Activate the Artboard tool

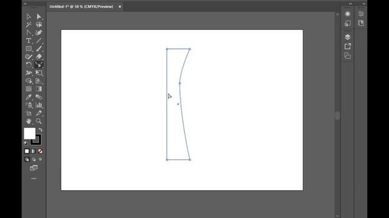point(29,113)
